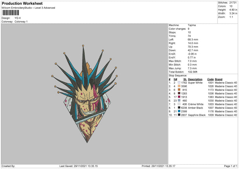Select the peach swatch for code 1026

point(179,86)
